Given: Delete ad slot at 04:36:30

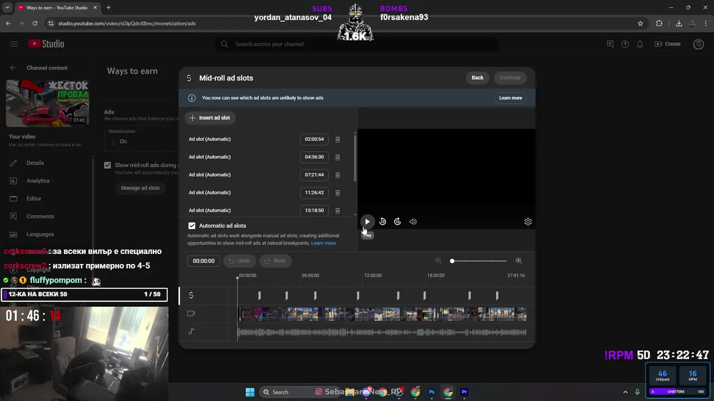Looking at the screenshot, I should [x=337, y=157].
